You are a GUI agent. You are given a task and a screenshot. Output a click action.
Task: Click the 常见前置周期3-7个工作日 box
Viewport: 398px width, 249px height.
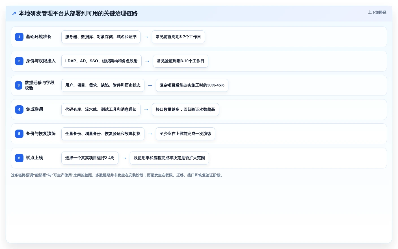[x=178, y=37]
